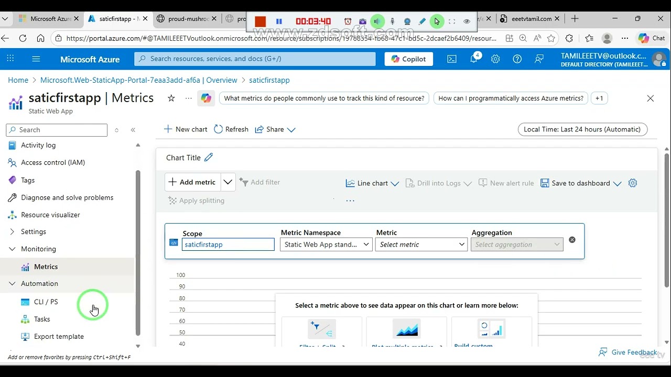Click the recorder camera snapshot icon

click(363, 21)
